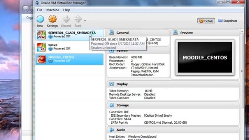Open the Machine menu

click(x=53, y=10)
